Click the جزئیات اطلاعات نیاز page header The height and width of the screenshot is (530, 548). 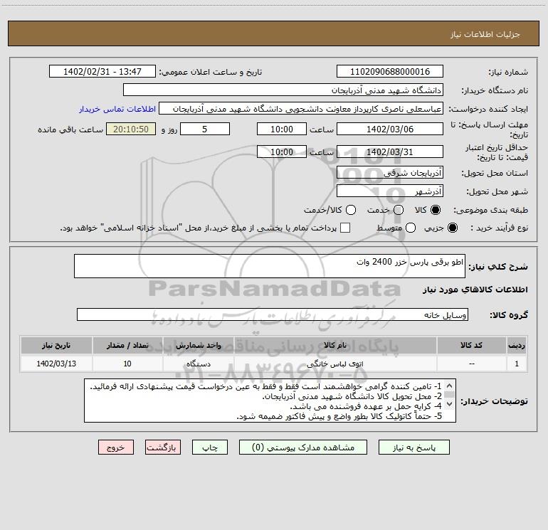tap(485, 34)
